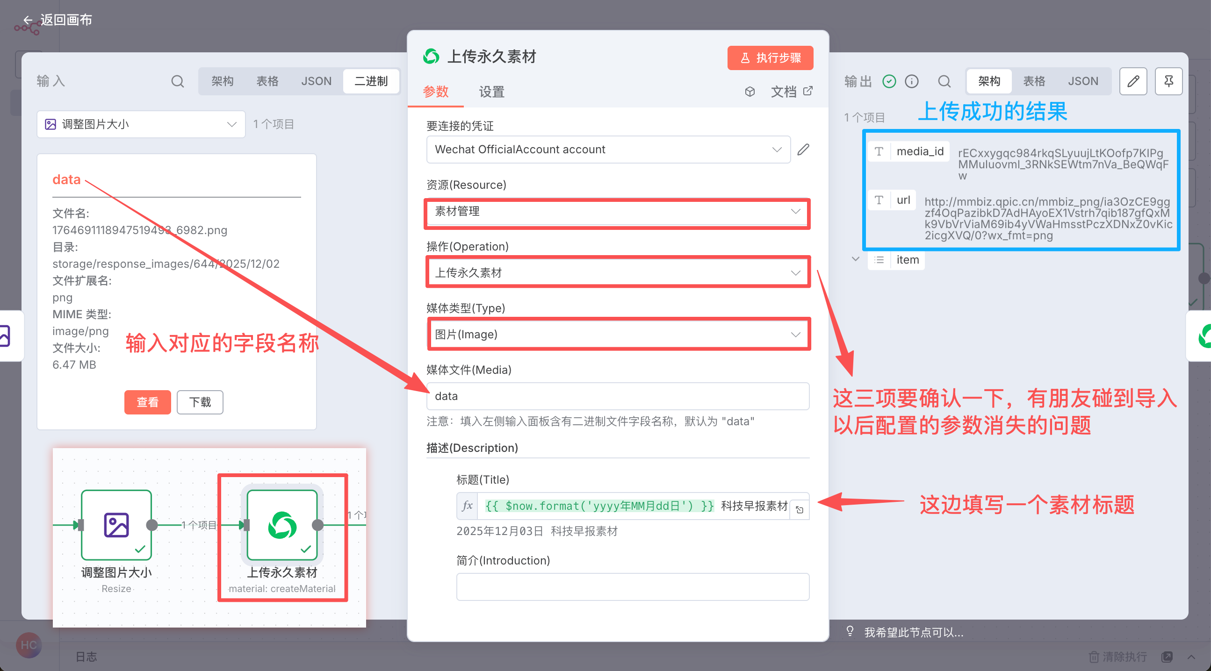The width and height of the screenshot is (1211, 671).
Task: Switch to the 设置 tab
Action: [x=492, y=92]
